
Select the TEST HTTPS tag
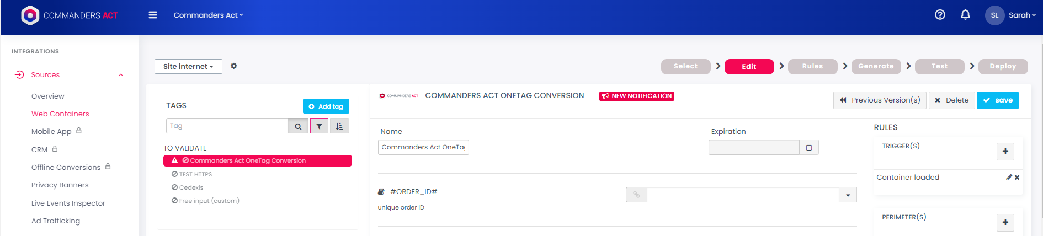195,174
